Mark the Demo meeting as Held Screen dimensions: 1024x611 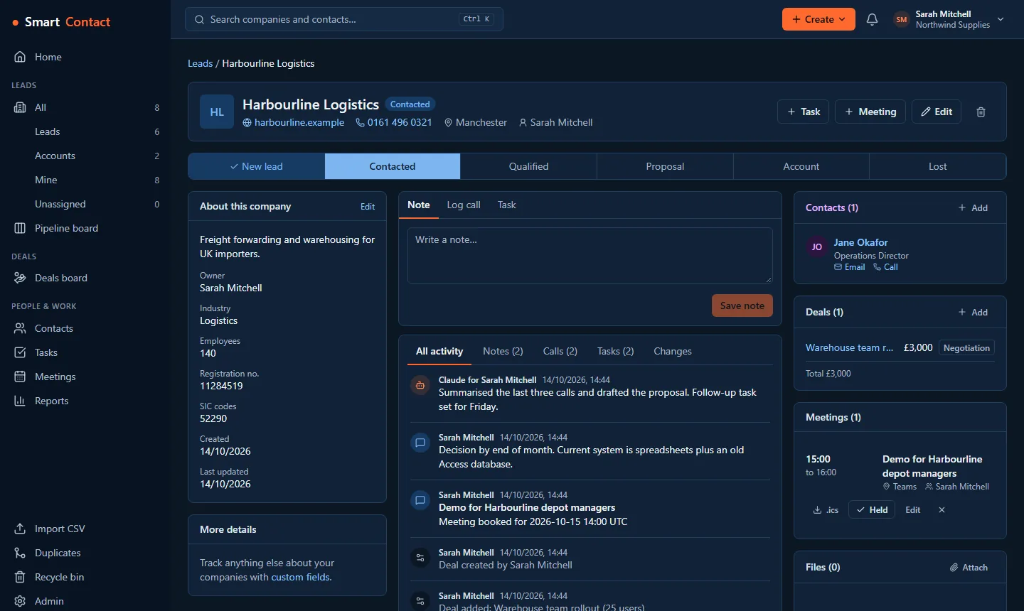pos(872,510)
